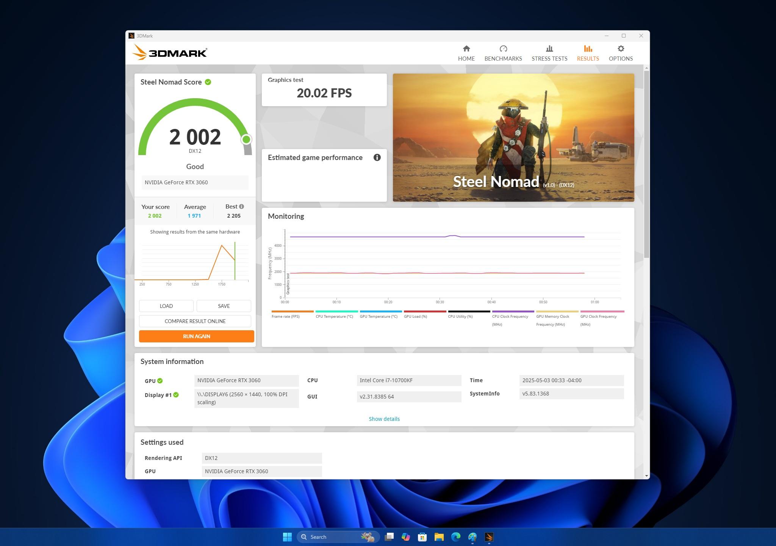Image resolution: width=776 pixels, height=546 pixels.
Task: Click the Time value 2025-05-03 00:33
Action: pyautogui.click(x=571, y=380)
